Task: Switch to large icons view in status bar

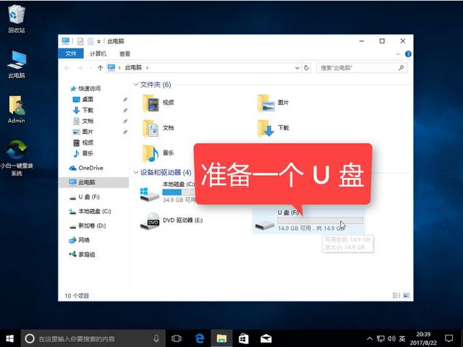Action: 407,296
